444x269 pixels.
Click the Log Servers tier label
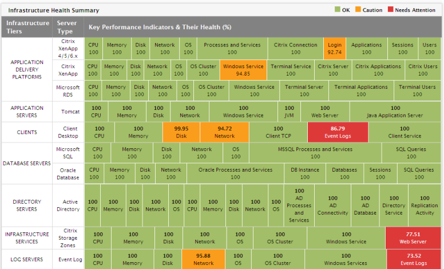coord(27,259)
